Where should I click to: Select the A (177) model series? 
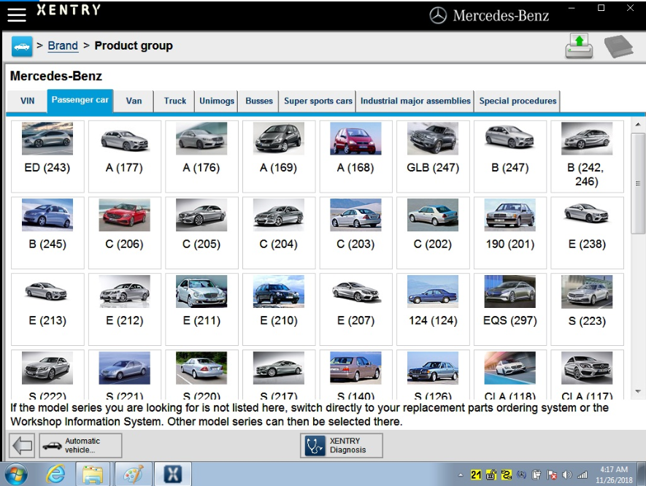(124, 156)
